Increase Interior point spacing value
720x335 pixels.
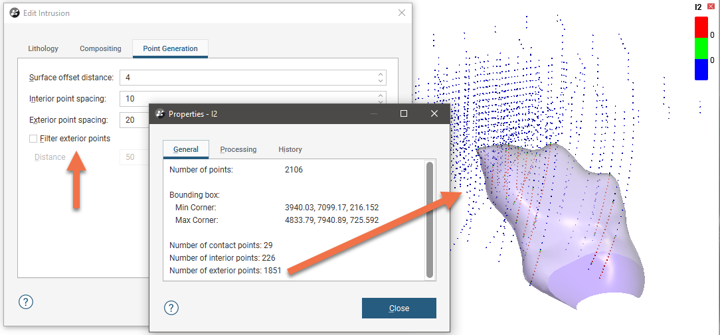click(381, 96)
